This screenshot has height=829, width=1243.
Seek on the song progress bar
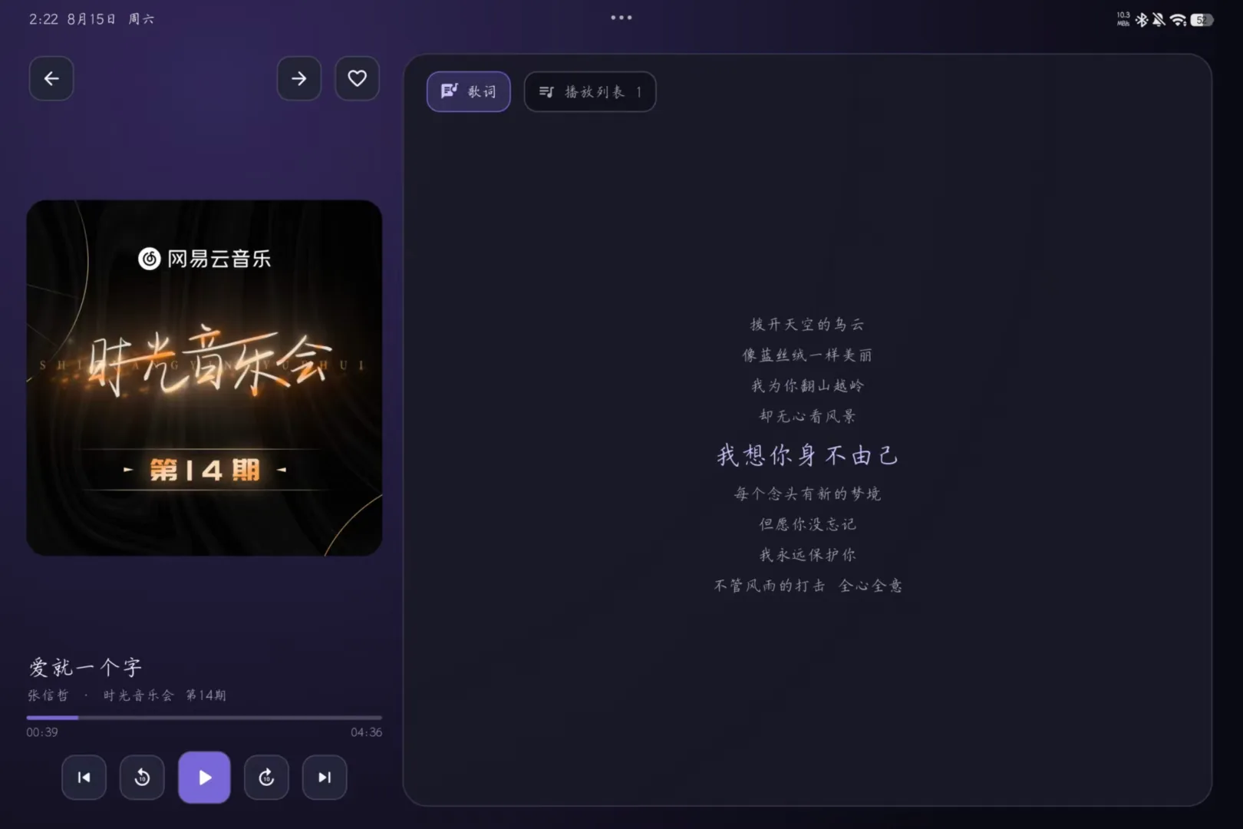(x=204, y=718)
